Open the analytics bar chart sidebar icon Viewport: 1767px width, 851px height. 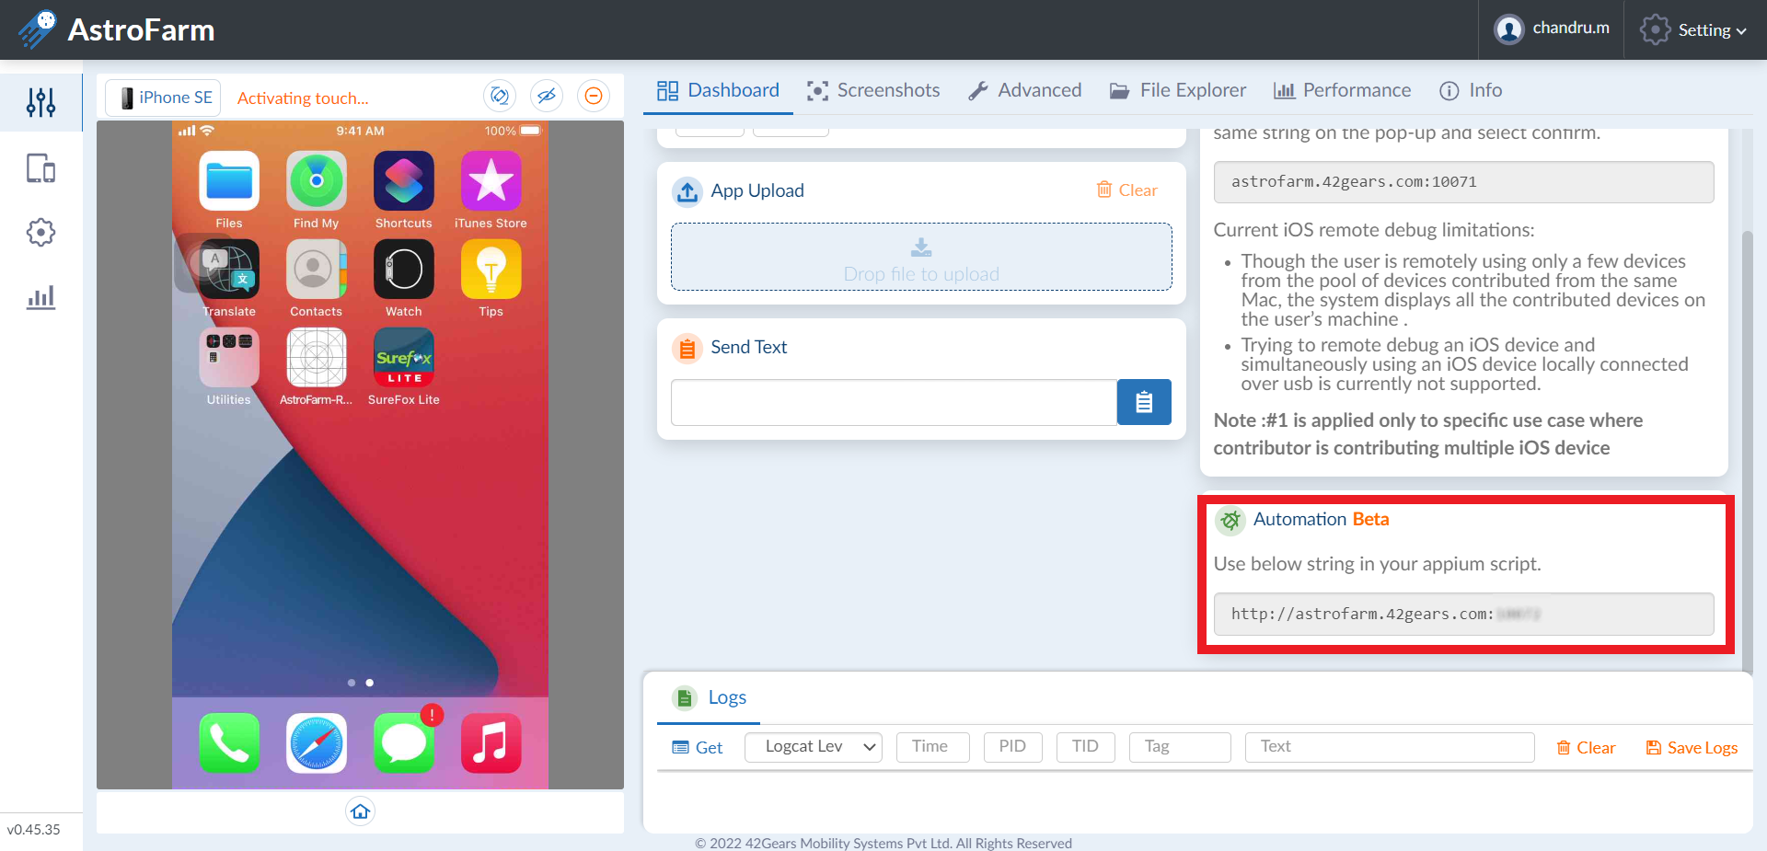click(x=40, y=296)
